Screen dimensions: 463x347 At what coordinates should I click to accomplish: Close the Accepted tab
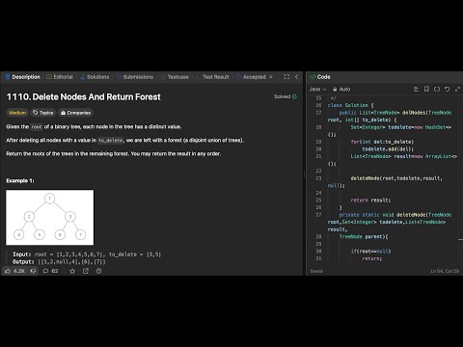[271, 77]
